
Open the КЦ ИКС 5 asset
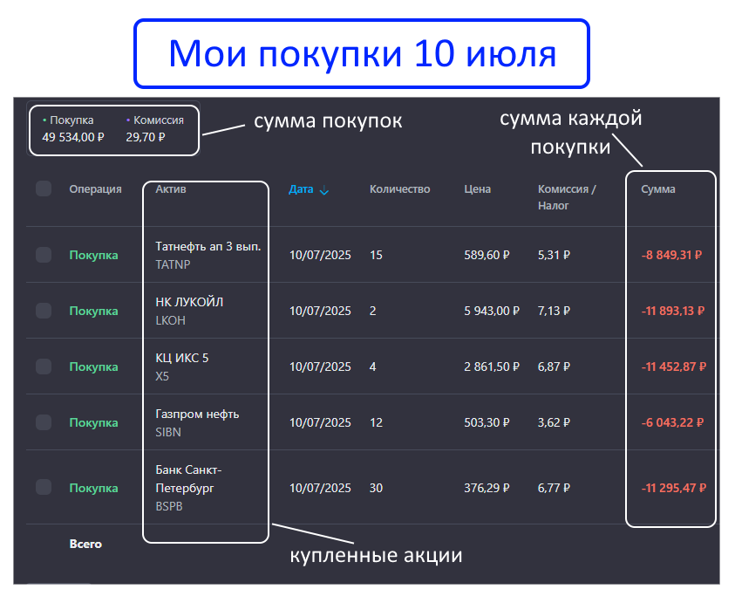[x=182, y=358]
